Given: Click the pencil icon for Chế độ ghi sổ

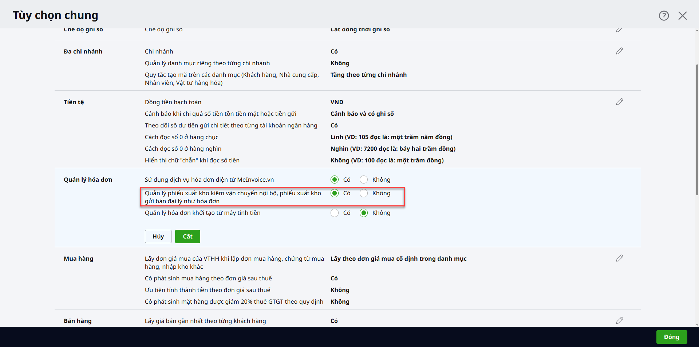Looking at the screenshot, I should click(619, 30).
